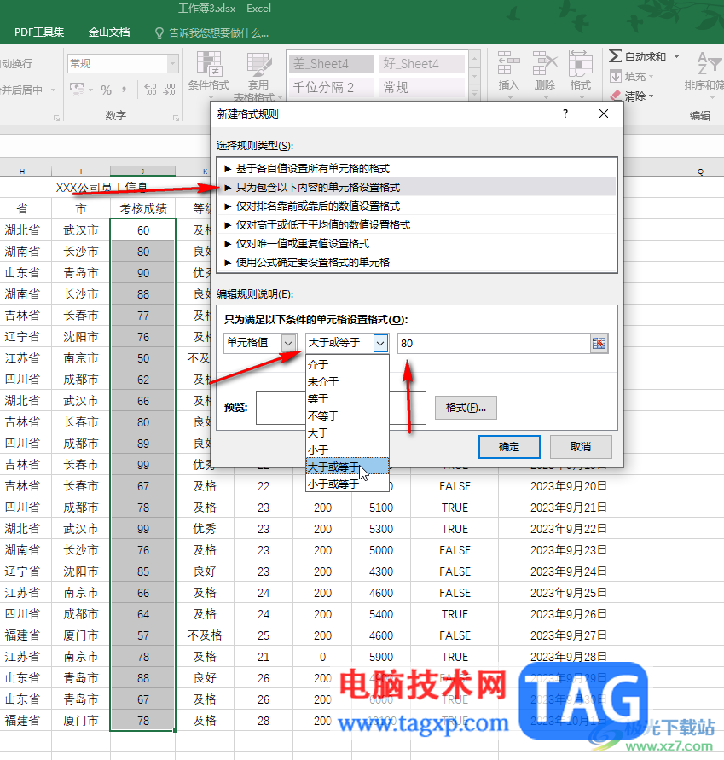Choose 大于或等于 highlighted option
The height and width of the screenshot is (760, 724).
click(347, 467)
